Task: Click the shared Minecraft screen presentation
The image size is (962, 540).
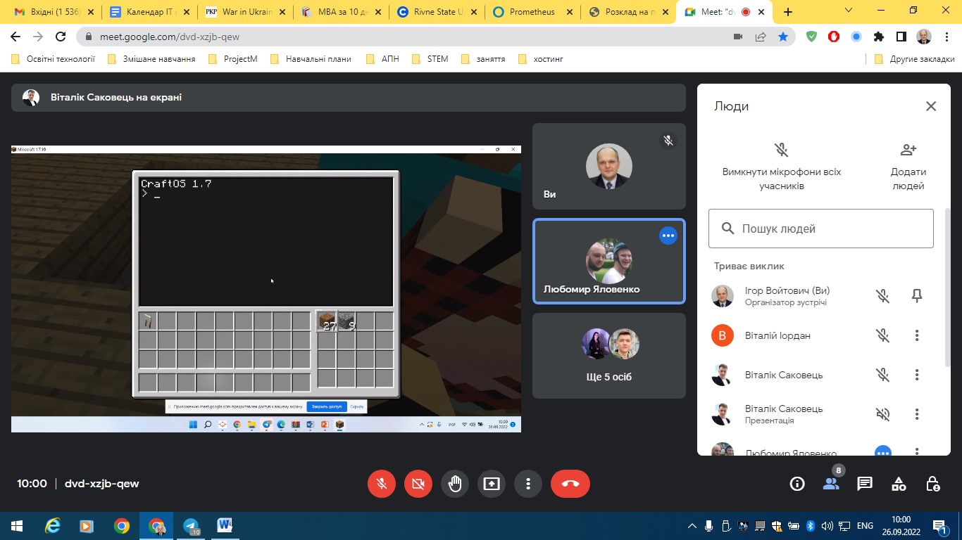Action: (266, 288)
